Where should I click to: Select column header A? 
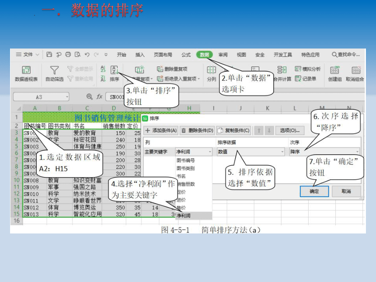pyautogui.click(x=35, y=108)
